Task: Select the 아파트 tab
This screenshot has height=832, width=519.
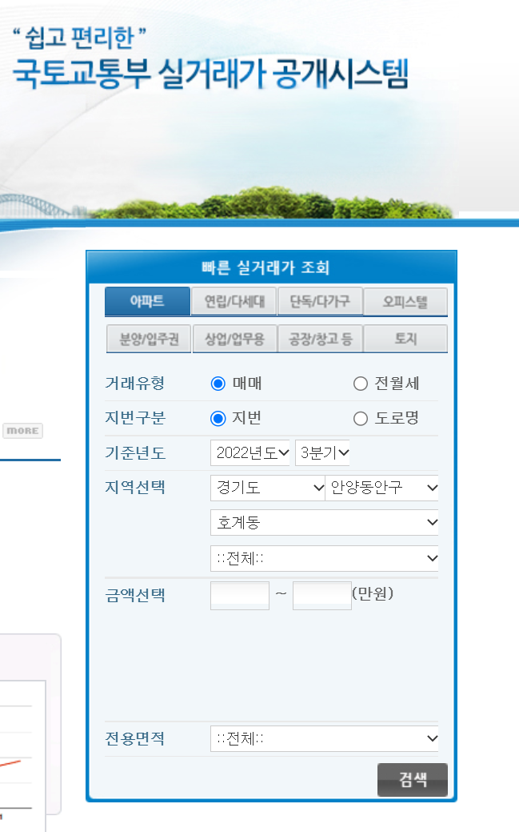Action: tap(147, 301)
